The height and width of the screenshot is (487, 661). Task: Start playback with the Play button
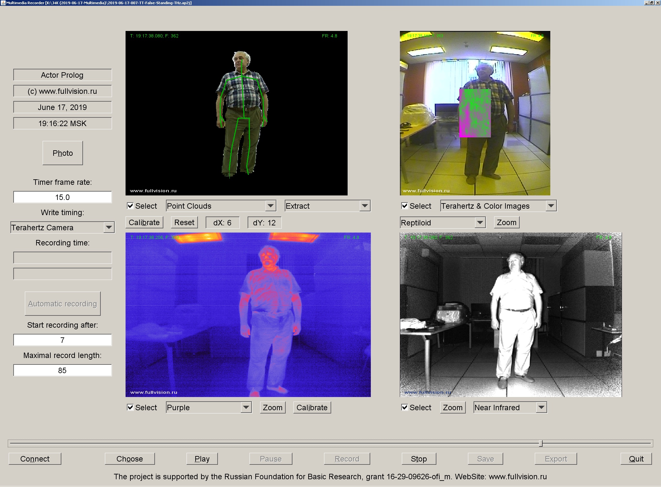pyautogui.click(x=202, y=459)
